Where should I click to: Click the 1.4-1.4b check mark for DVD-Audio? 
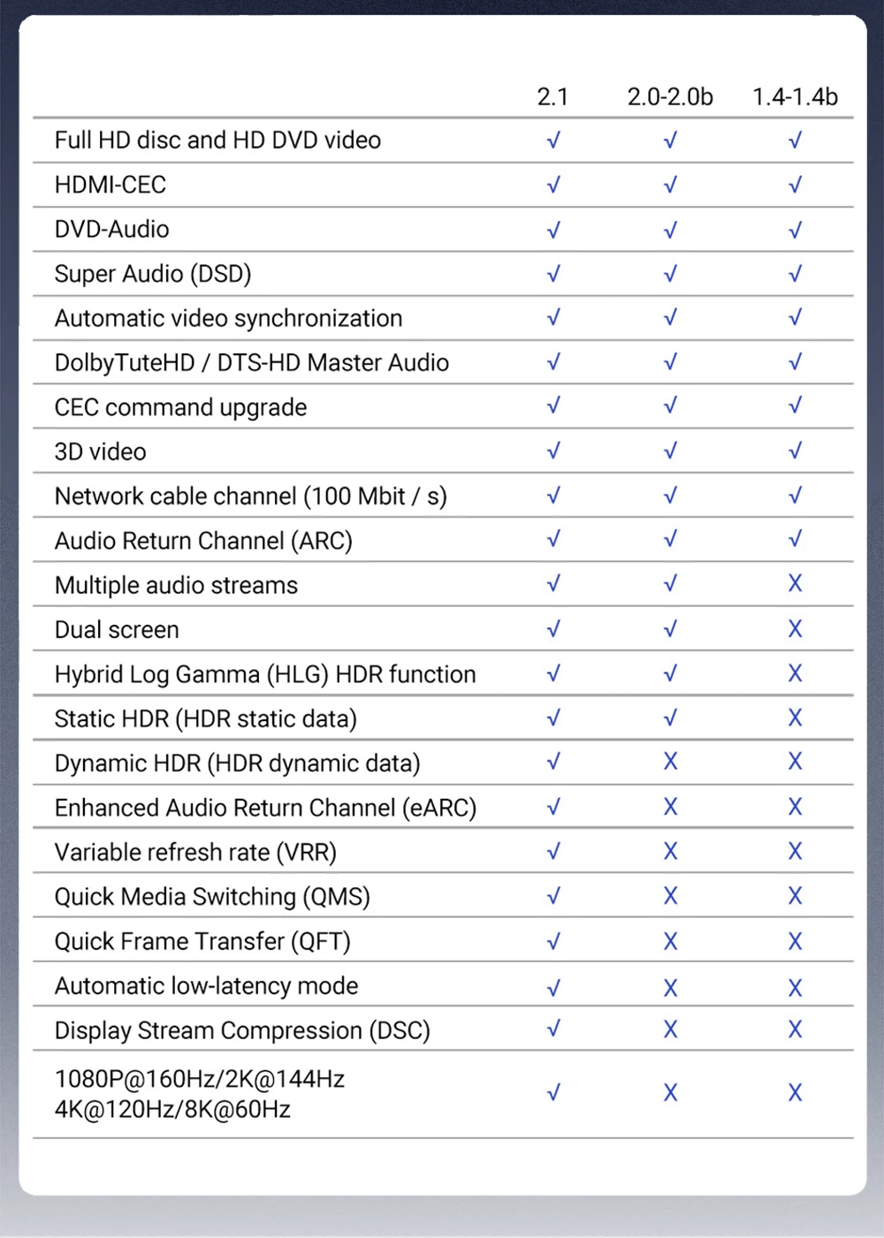point(795,230)
